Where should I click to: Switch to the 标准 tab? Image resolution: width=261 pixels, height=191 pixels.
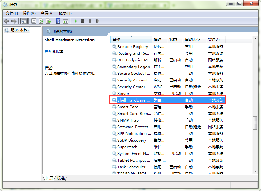61,178
